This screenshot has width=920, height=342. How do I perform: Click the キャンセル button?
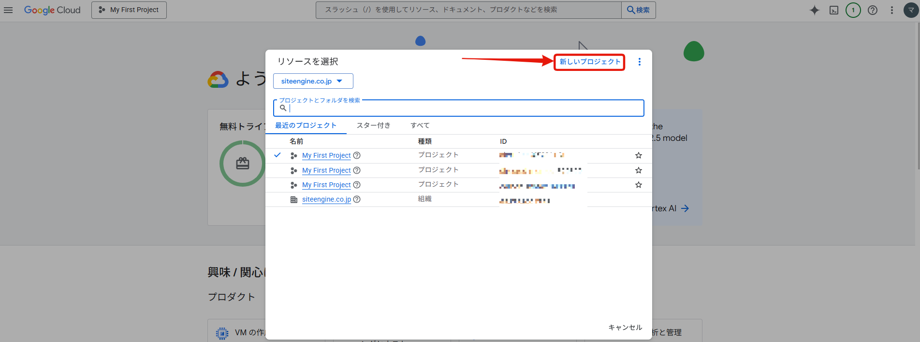[x=625, y=328]
